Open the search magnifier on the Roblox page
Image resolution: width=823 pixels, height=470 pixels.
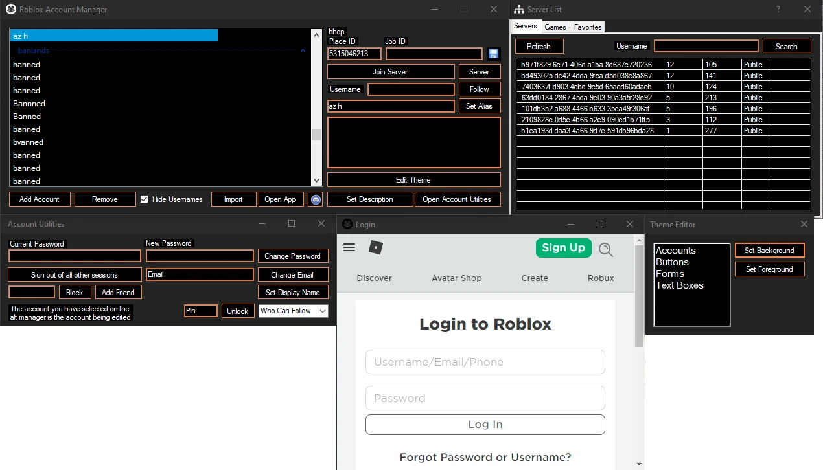[605, 249]
